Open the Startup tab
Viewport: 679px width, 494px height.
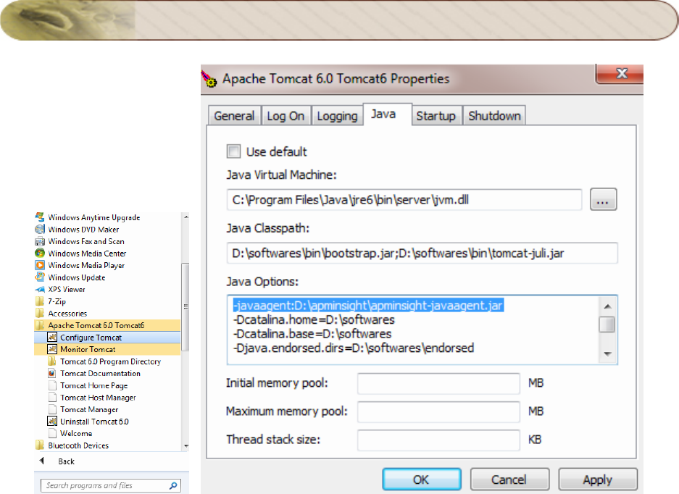point(436,116)
